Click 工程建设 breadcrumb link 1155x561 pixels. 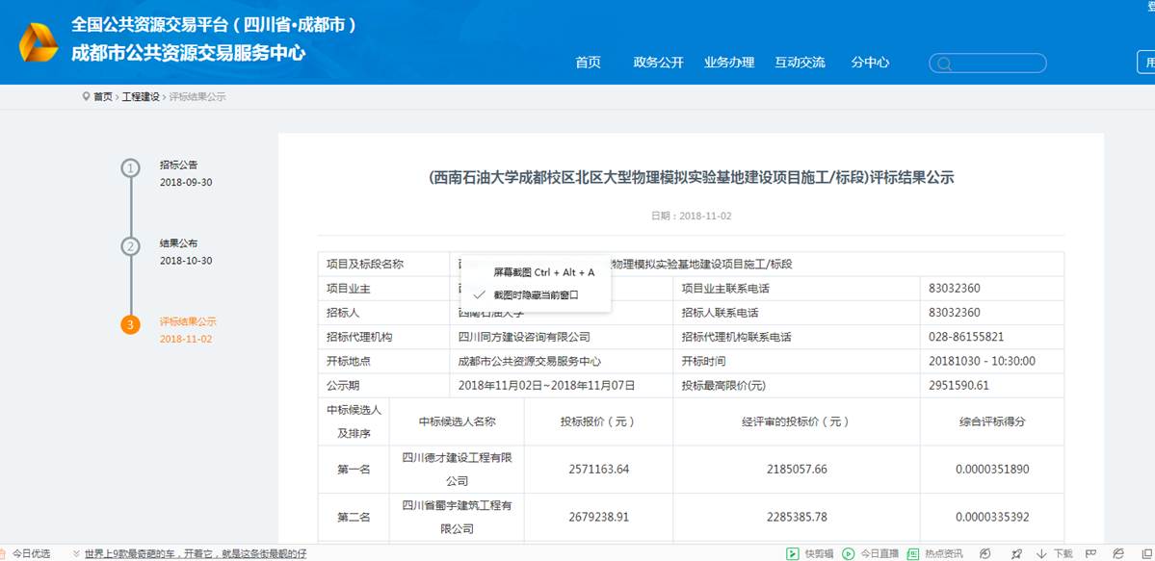click(141, 97)
